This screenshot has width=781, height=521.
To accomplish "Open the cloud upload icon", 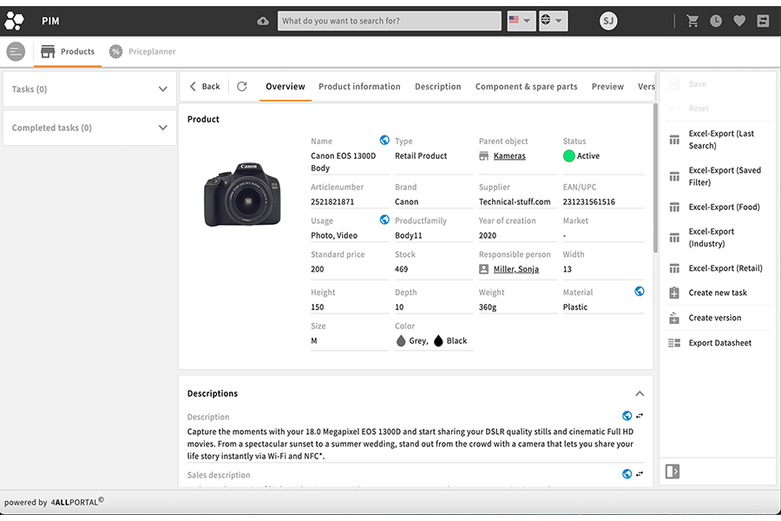I will click(262, 21).
